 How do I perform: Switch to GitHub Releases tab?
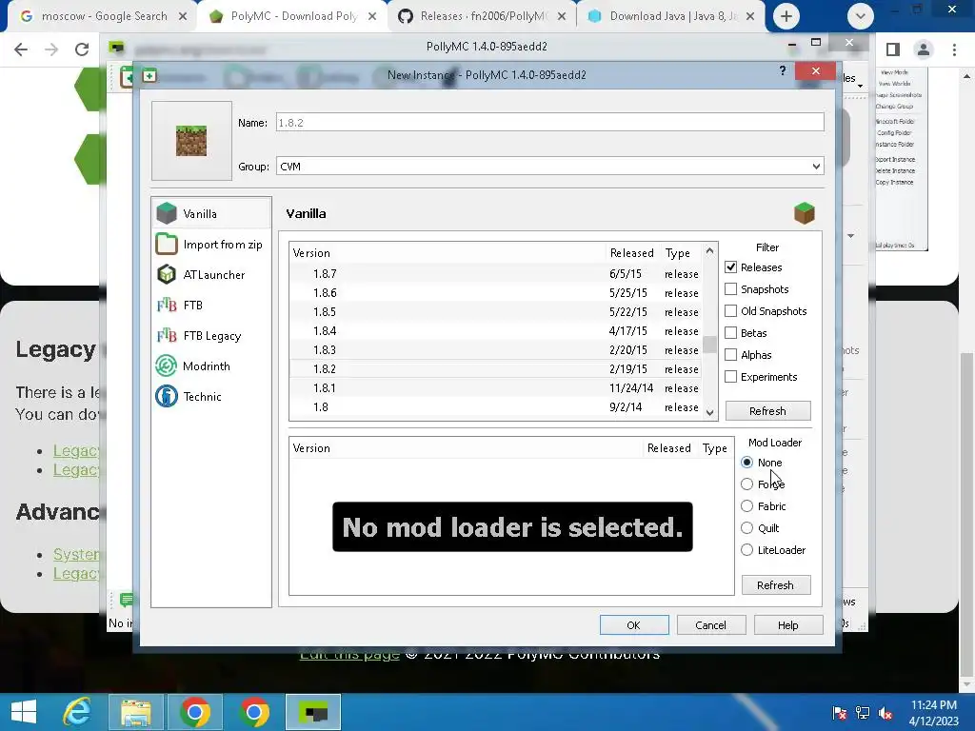click(x=483, y=16)
